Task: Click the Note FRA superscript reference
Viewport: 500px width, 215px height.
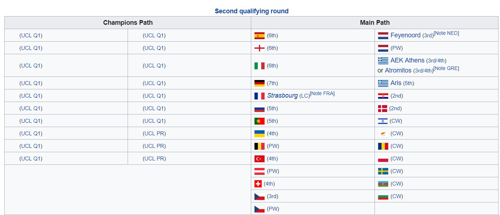Action: pyautogui.click(x=322, y=93)
